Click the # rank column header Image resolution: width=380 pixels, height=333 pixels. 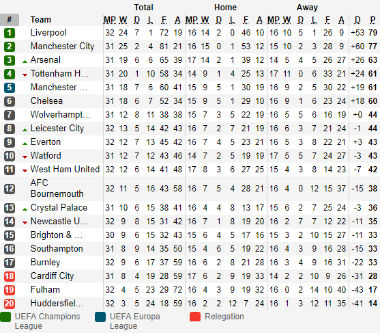[x=10, y=20]
